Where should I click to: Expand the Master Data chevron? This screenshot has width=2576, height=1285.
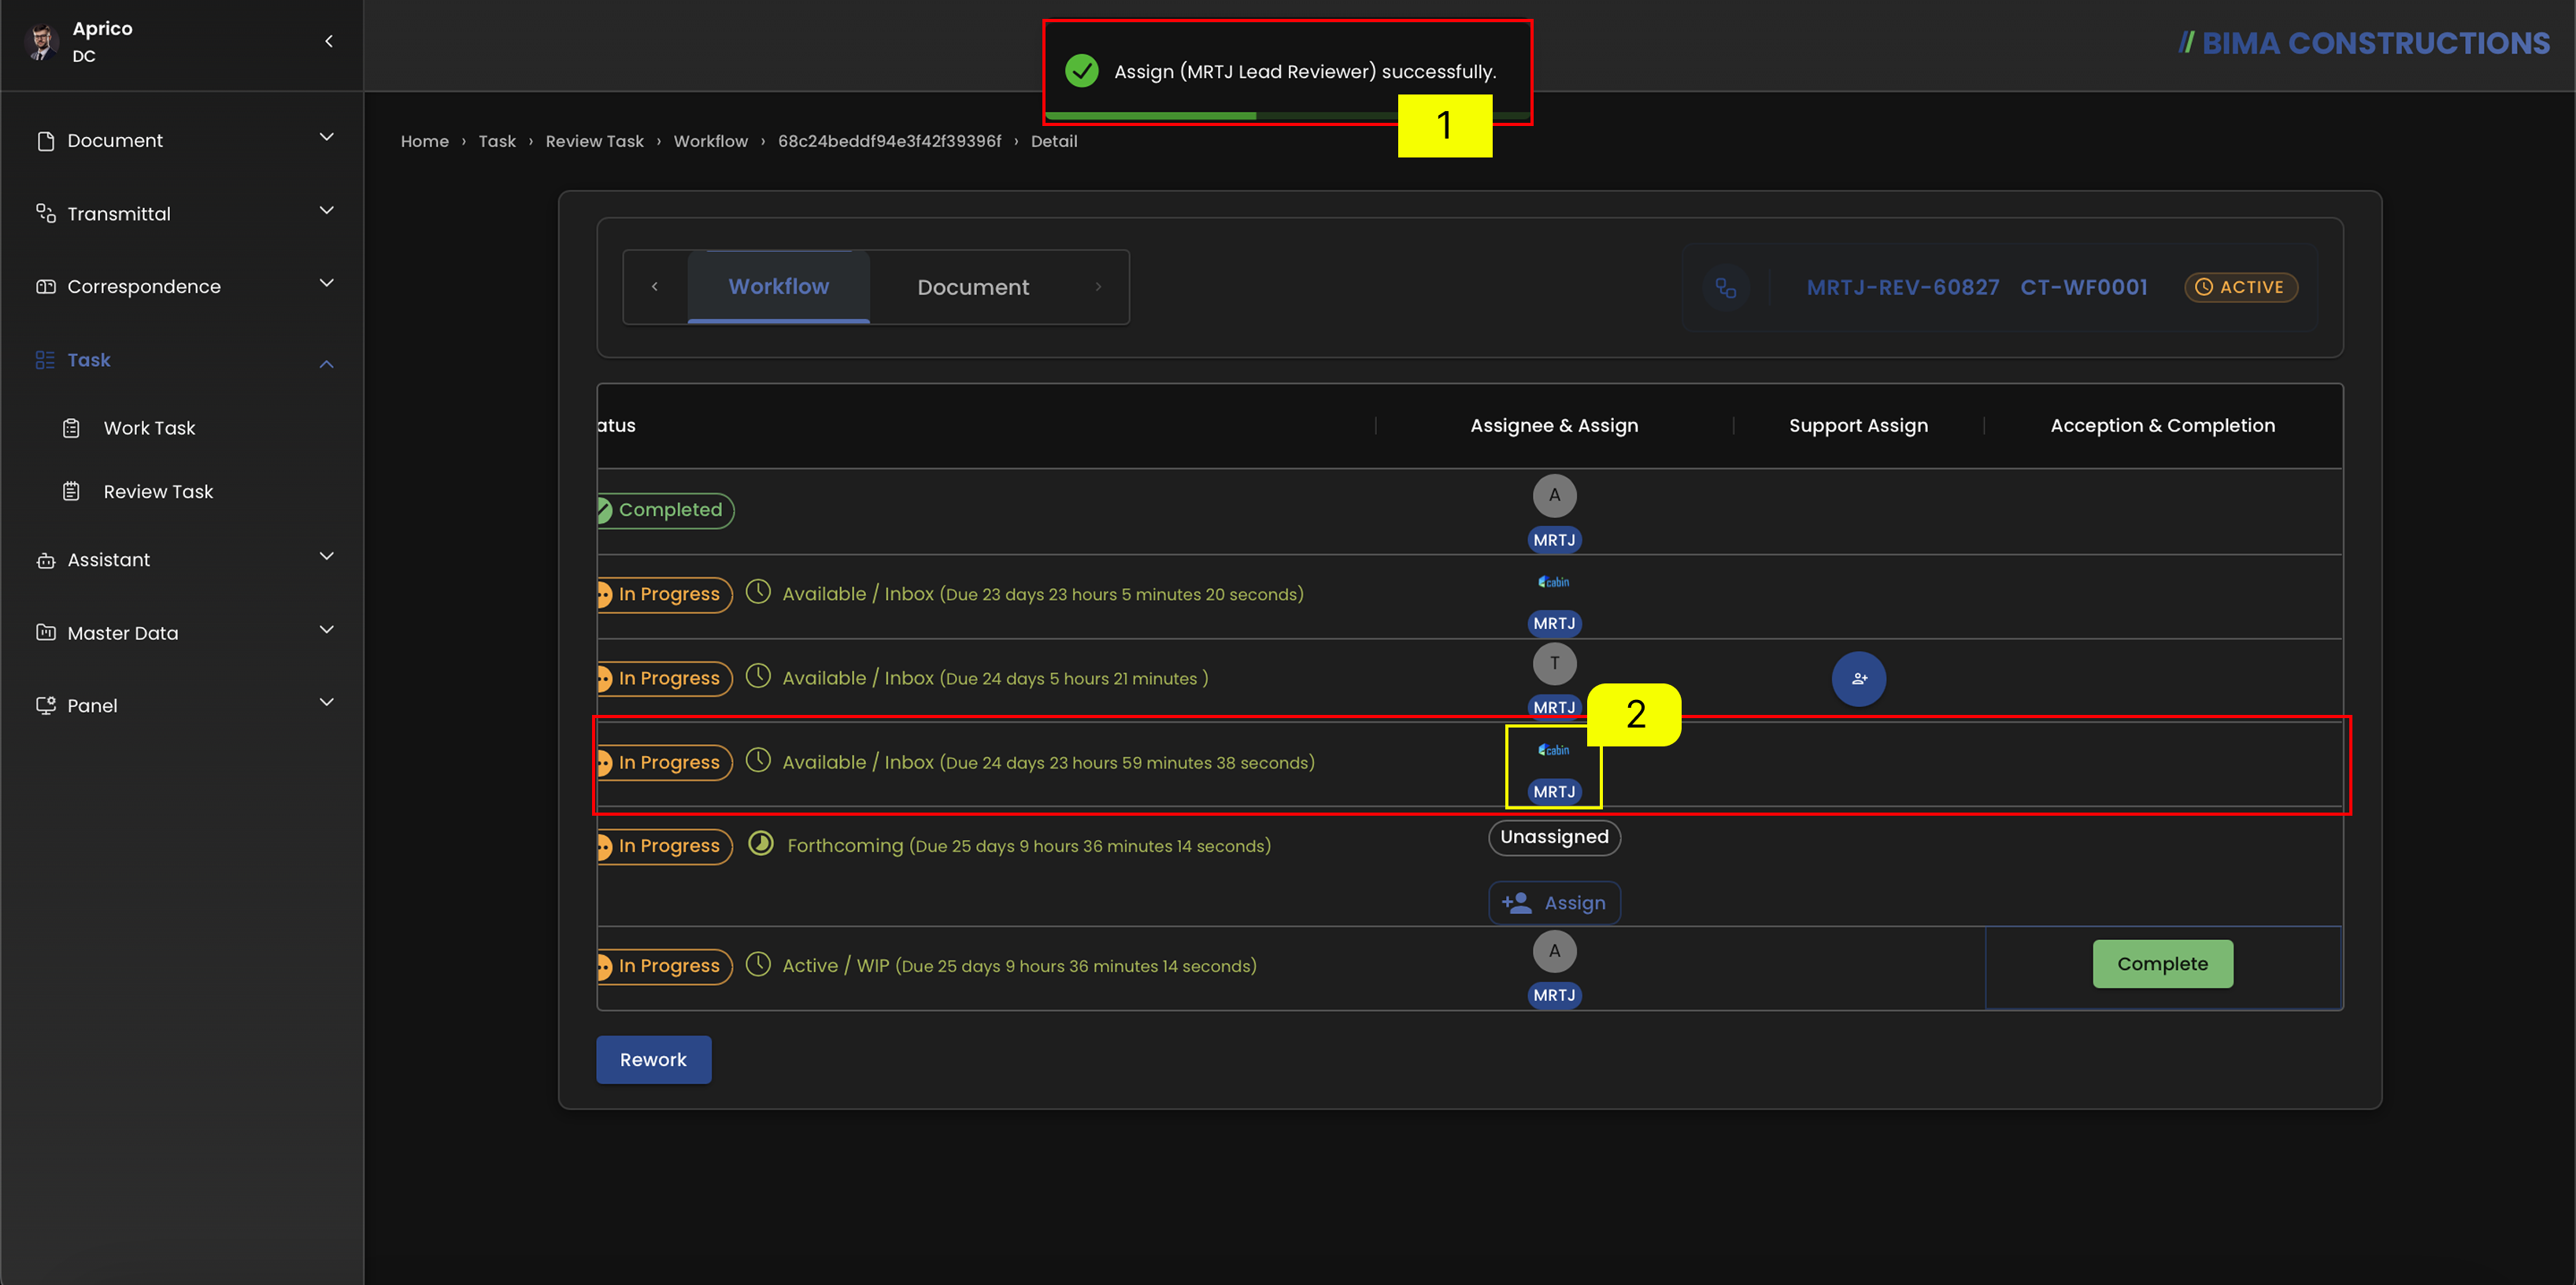click(326, 629)
